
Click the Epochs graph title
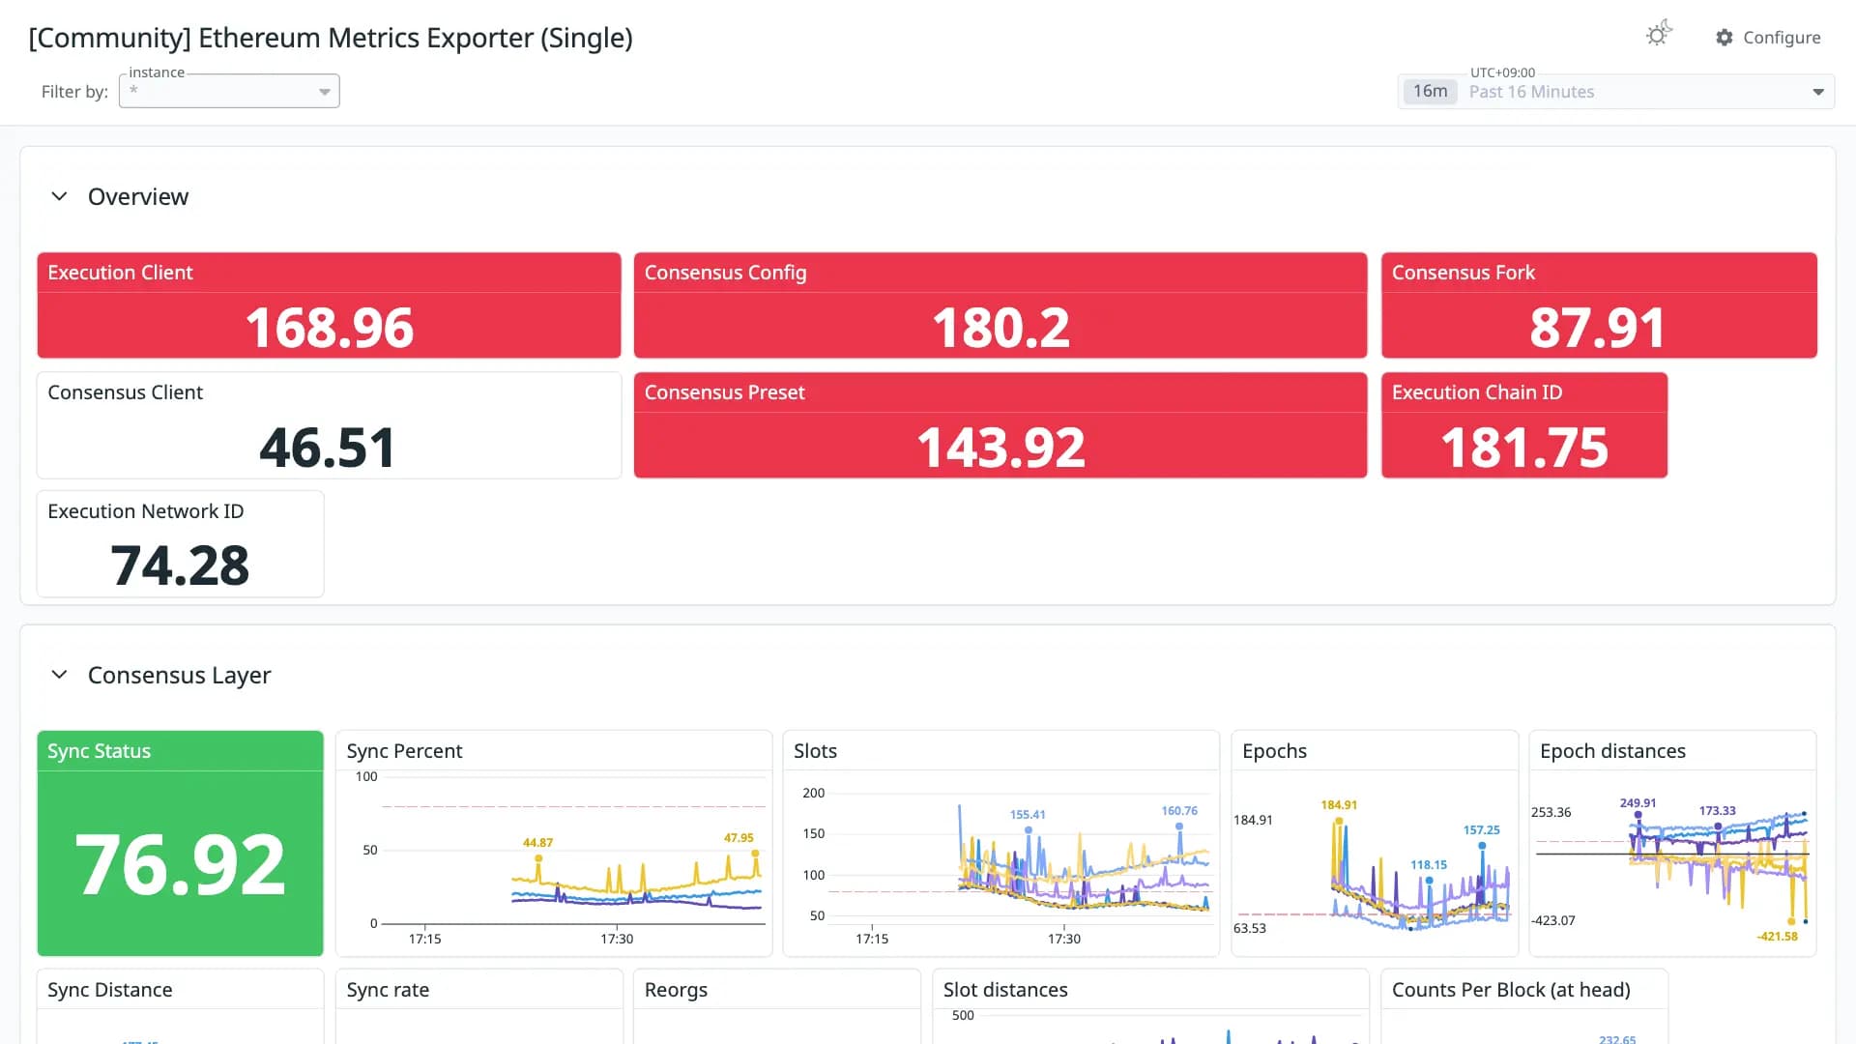[1274, 751]
